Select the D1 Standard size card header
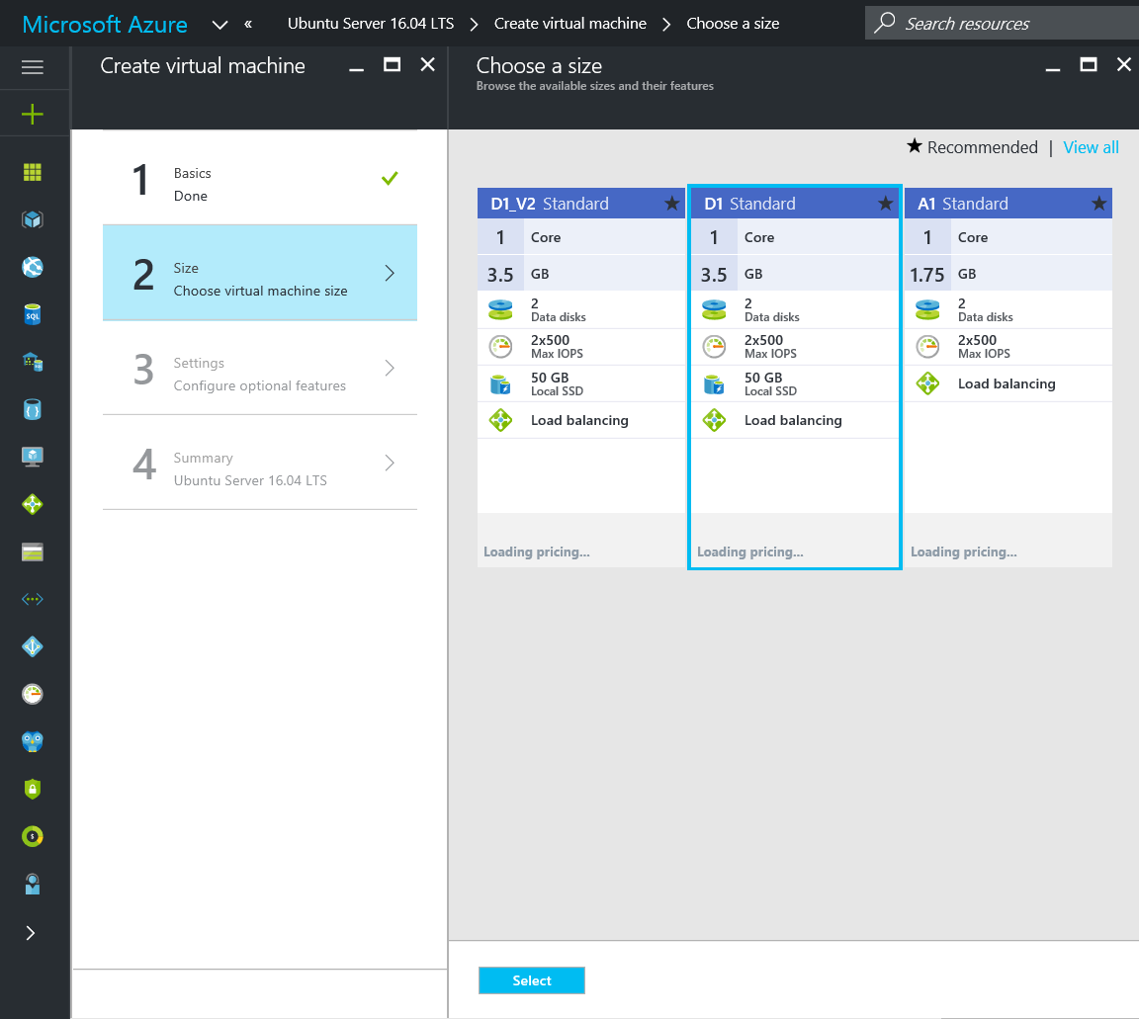 (x=795, y=204)
